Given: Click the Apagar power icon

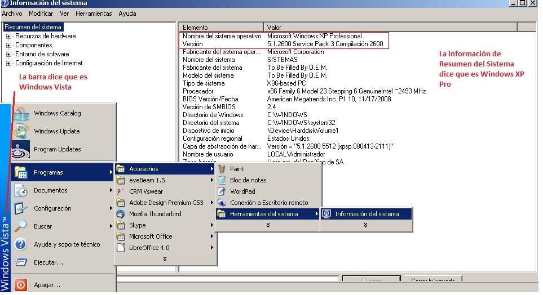Looking at the screenshot, I should (x=21, y=285).
